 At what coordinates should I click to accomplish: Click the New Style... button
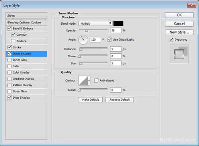(179, 32)
